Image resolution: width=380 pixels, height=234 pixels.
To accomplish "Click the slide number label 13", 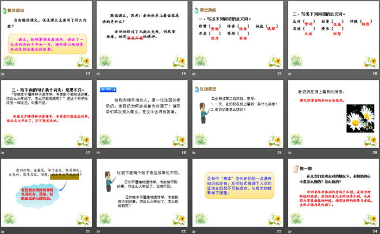I will tap(88, 73).
